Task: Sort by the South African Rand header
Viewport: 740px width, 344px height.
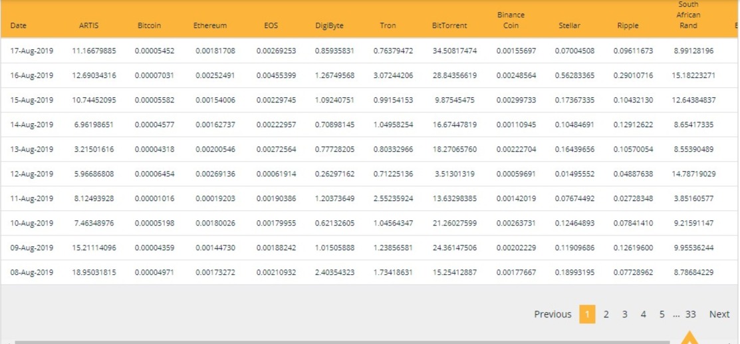Action: click(x=689, y=15)
